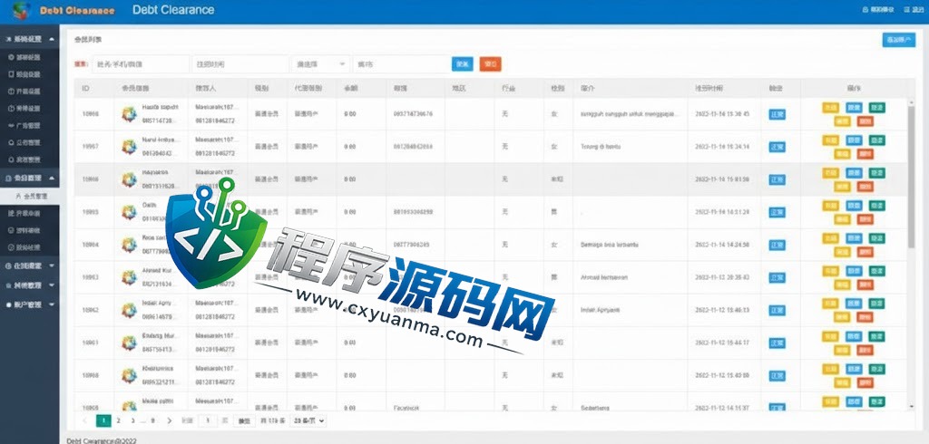The width and height of the screenshot is (929, 444).
Task: Collapse the first sidebar section with up arrow
Action: (x=30, y=39)
